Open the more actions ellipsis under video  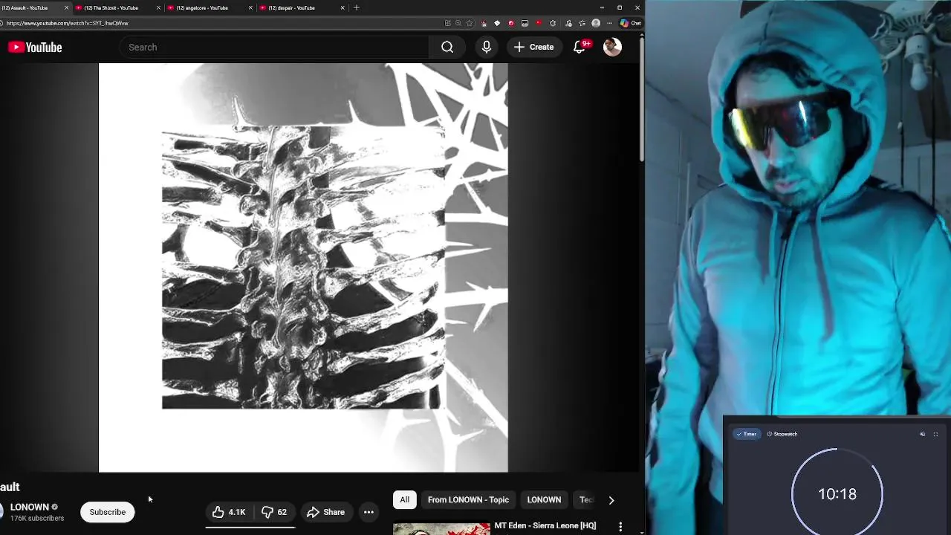tap(369, 512)
